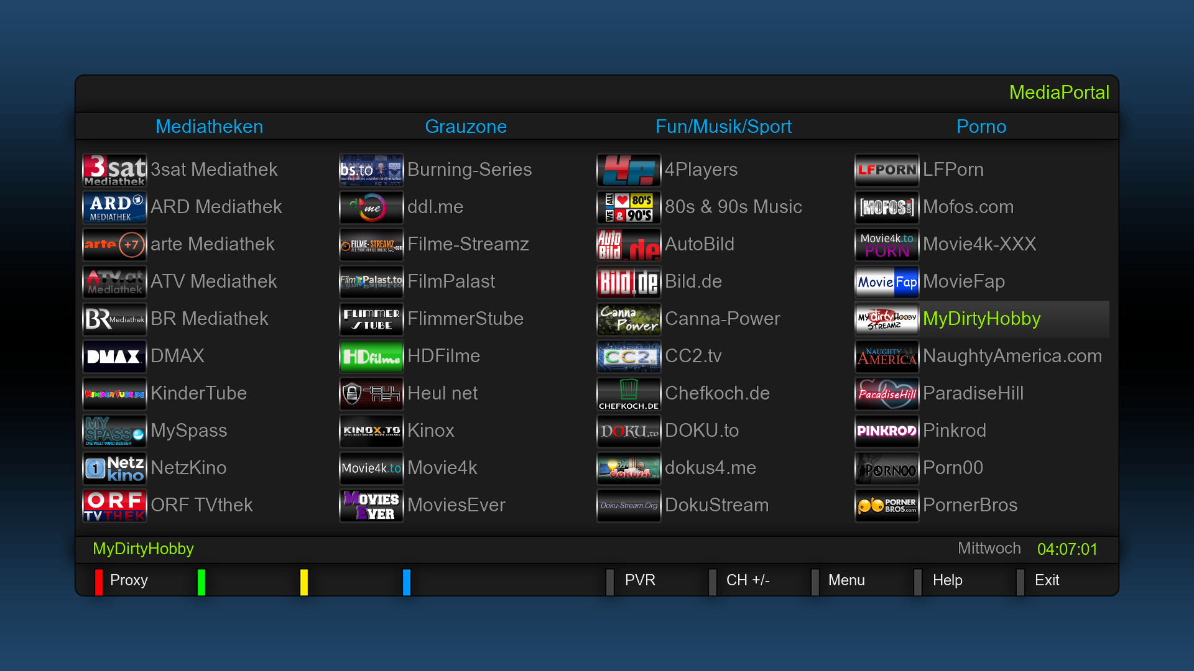The image size is (1194, 671).
Task: Open the Chefkoch.de logo icon
Action: (629, 394)
